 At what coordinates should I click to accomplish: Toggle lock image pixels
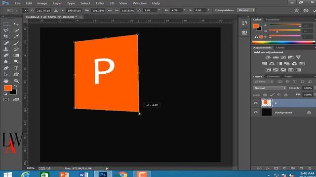(272, 95)
